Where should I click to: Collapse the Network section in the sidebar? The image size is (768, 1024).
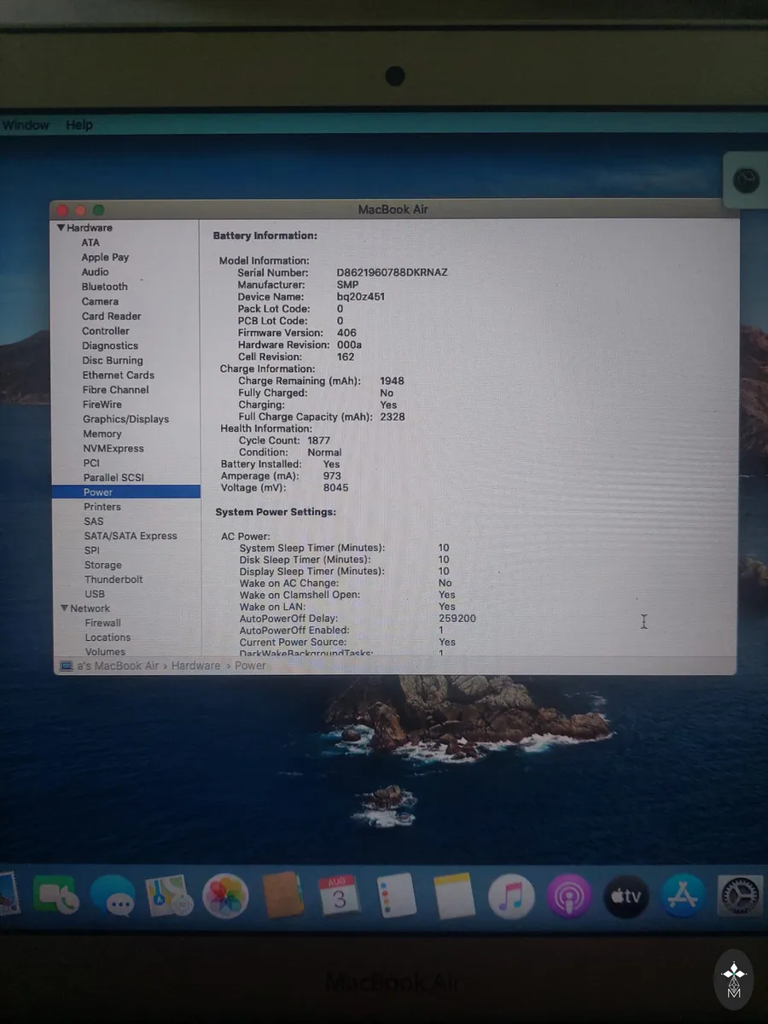tap(64, 608)
